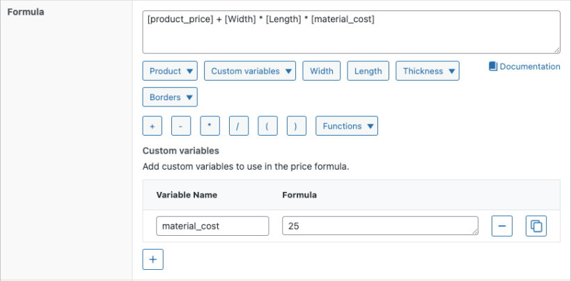The height and width of the screenshot is (281, 571).
Task: Add a new custom variable row
Action: (152, 259)
